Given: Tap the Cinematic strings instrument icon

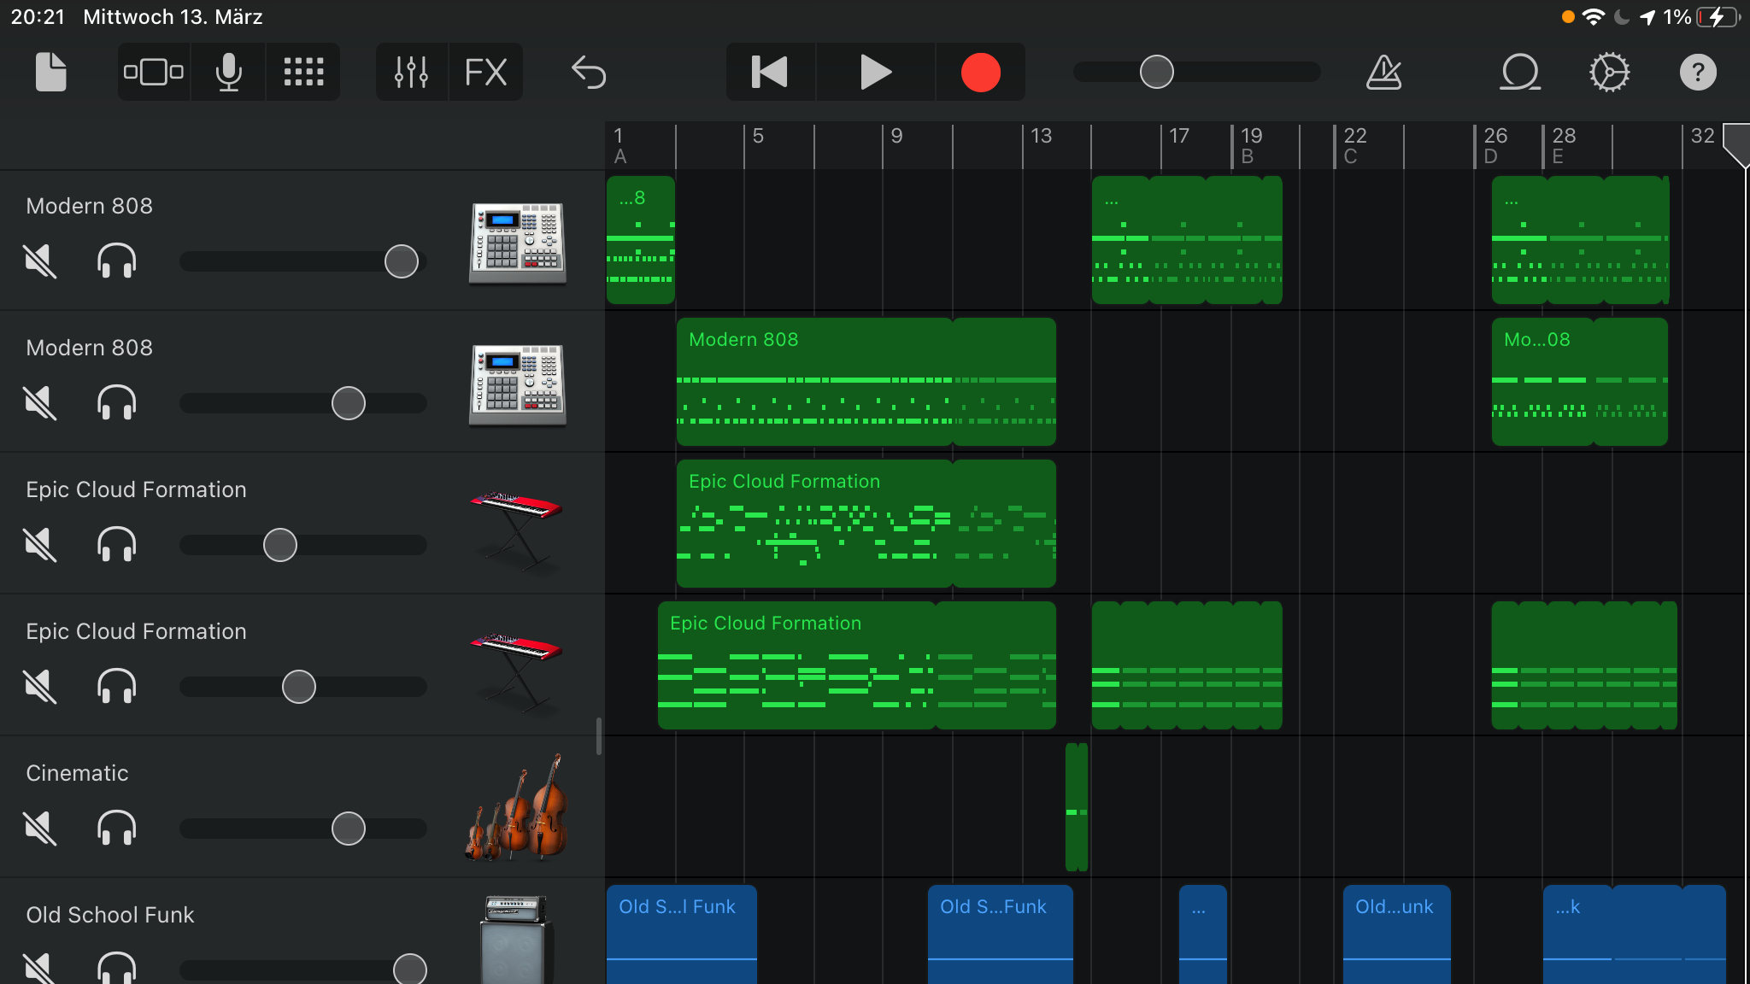Looking at the screenshot, I should pos(517,807).
